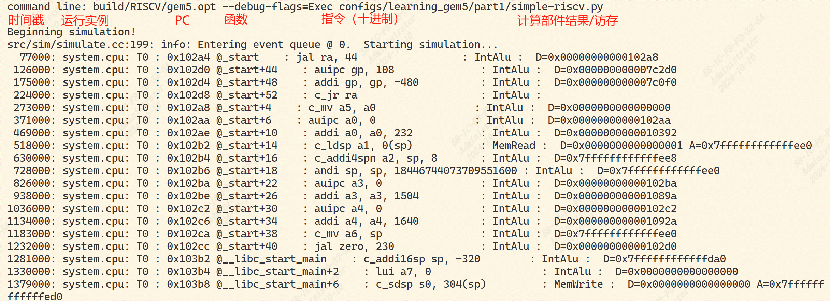The height and width of the screenshot is (301, 830).
Task: Click instruction 'addi gp, gp, -480'
Action: 367,82
